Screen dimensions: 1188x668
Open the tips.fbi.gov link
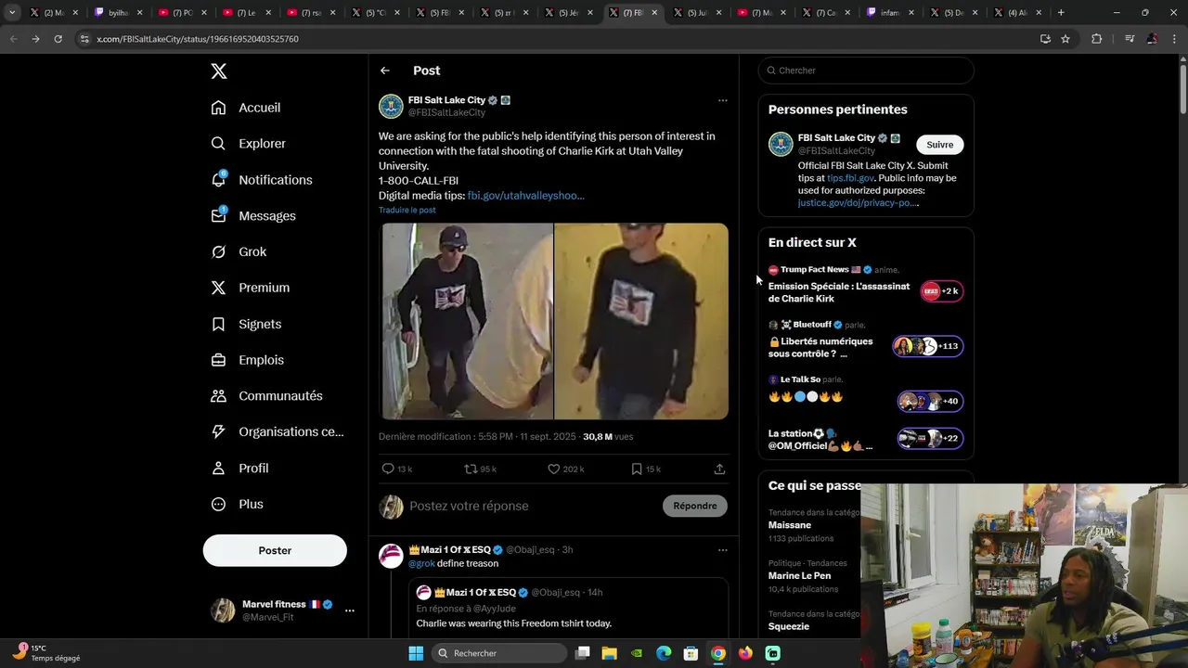[850, 178]
